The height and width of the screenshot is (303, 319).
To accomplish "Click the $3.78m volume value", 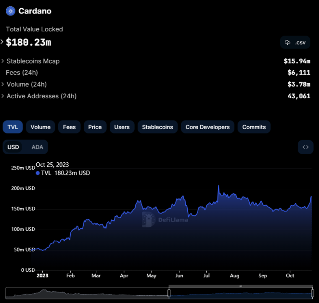I will point(299,84).
